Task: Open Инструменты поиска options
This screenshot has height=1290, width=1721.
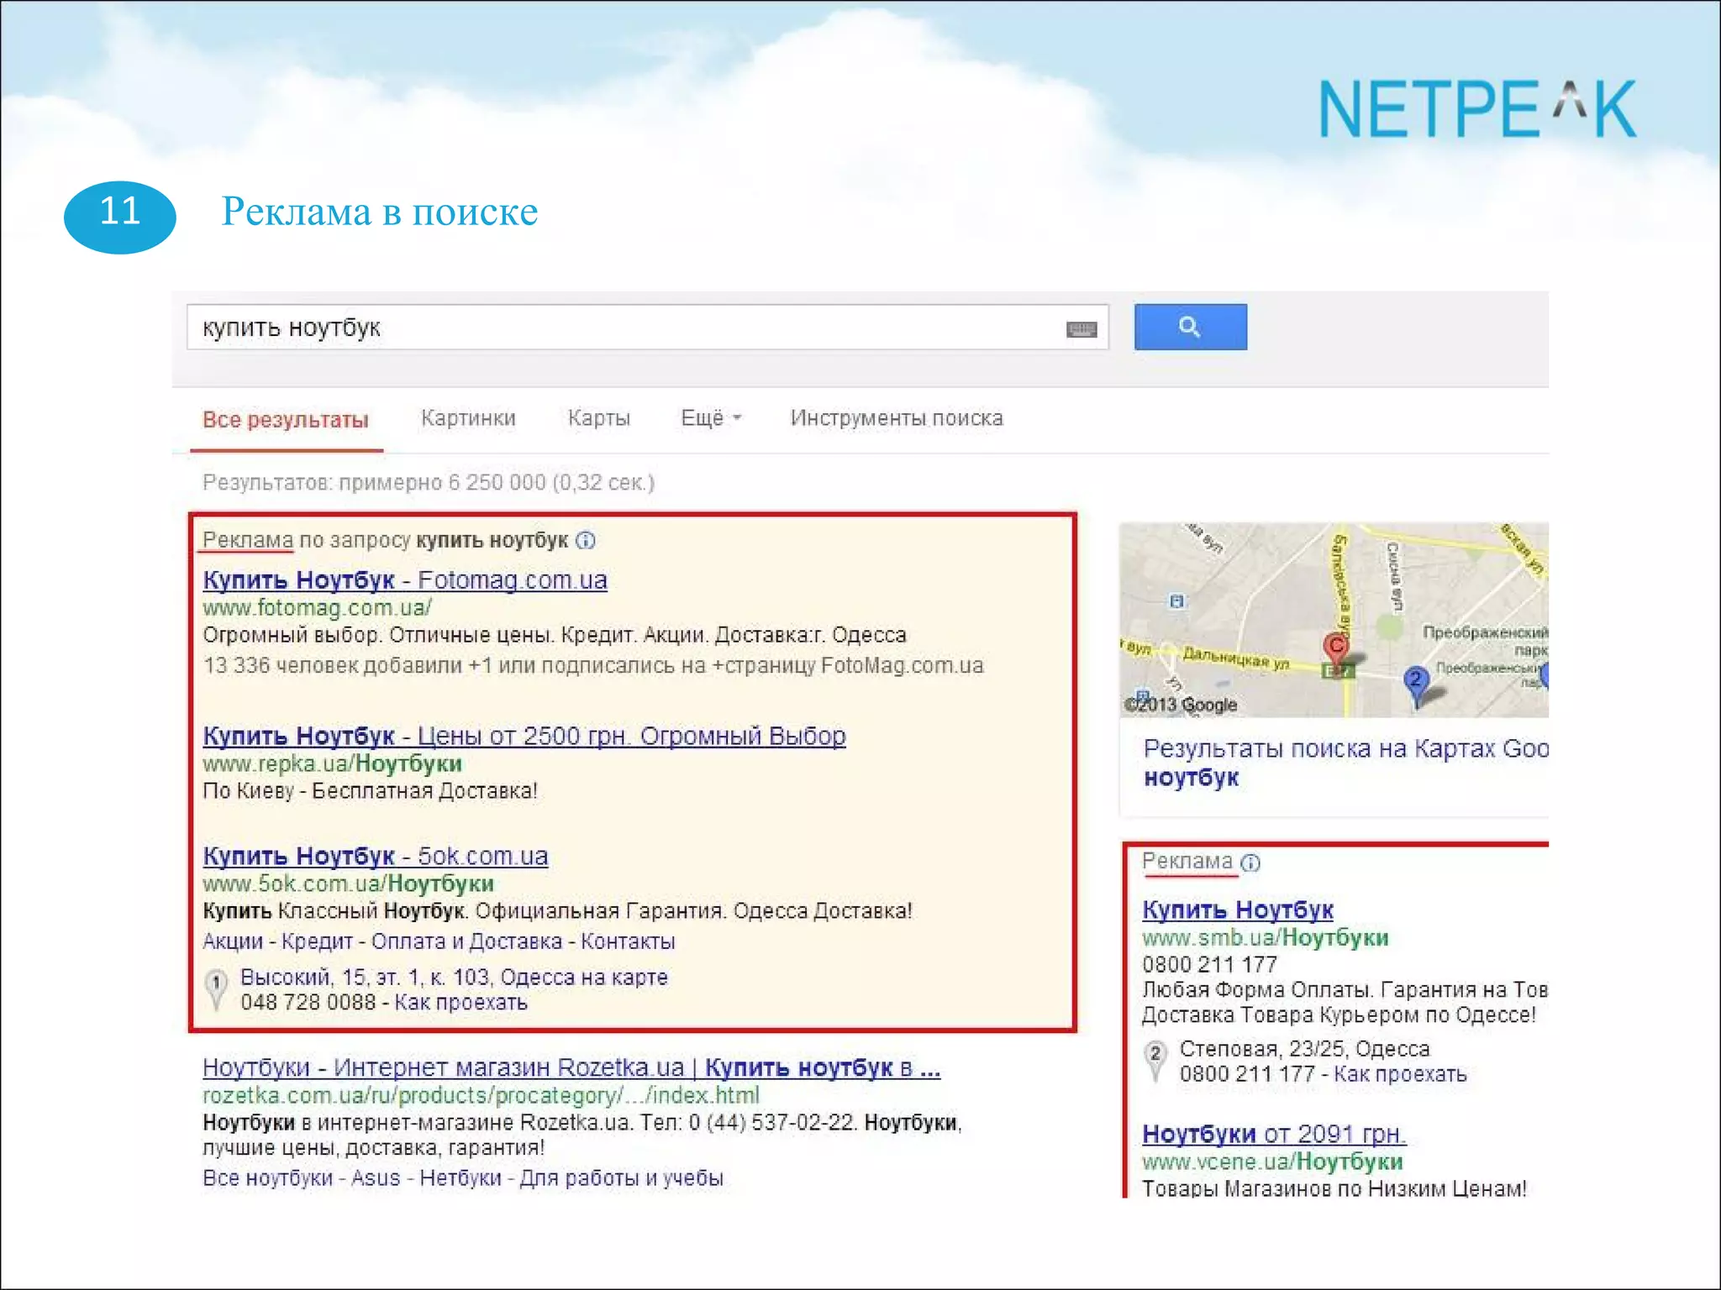Action: pyautogui.click(x=896, y=417)
